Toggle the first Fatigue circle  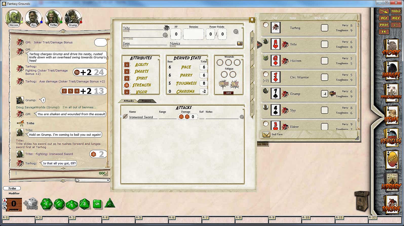click(224, 75)
